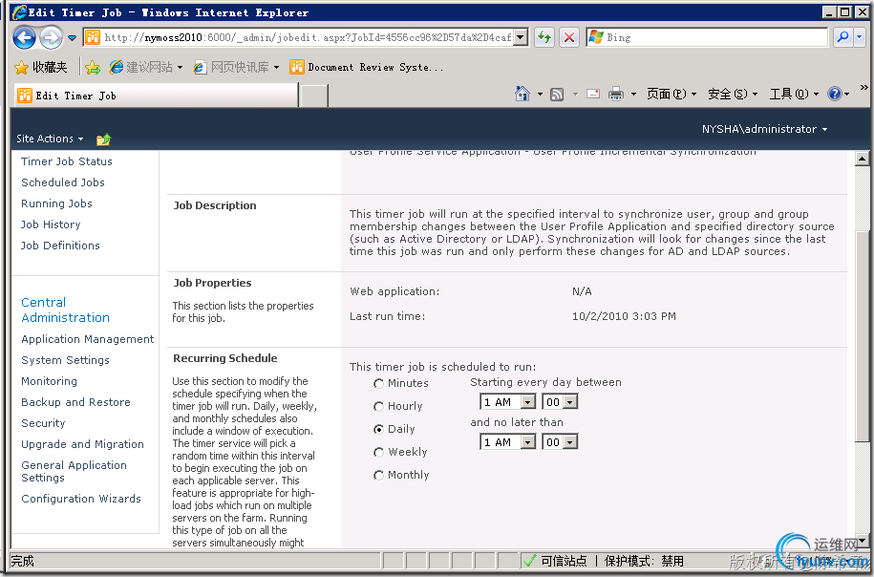Open the Timer Job Status link

point(67,161)
